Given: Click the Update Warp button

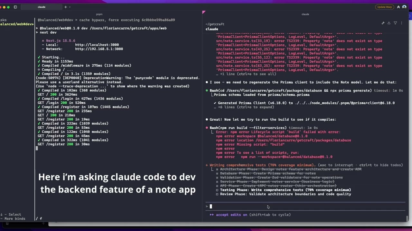Looking at the screenshot, I should pyautogui.click(x=384, y=7).
